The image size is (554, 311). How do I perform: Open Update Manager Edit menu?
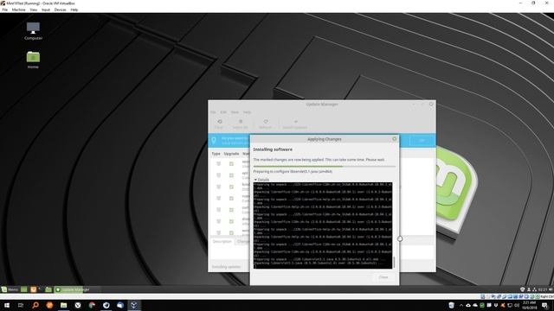pyautogui.click(x=223, y=112)
